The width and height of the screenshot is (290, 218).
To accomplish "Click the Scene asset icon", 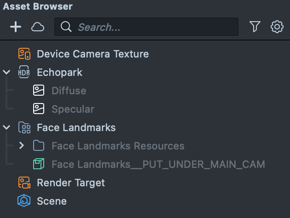I will [x=24, y=201].
